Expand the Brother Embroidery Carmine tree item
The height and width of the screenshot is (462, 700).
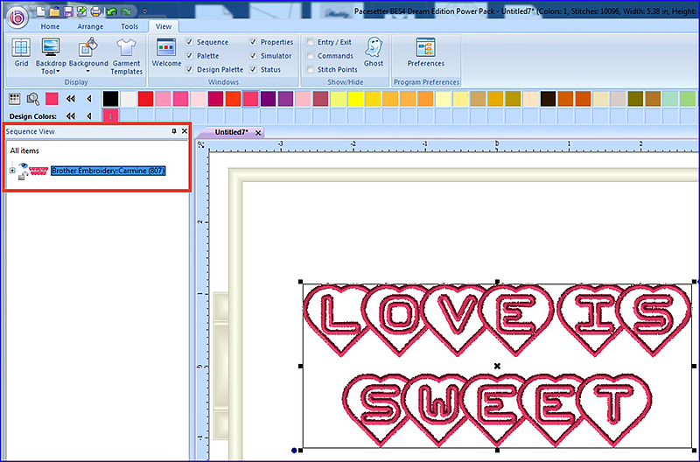pos(12,171)
